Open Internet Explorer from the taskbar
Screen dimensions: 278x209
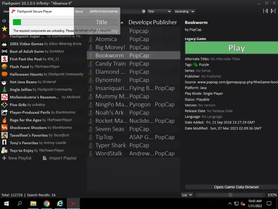[x=60, y=204]
